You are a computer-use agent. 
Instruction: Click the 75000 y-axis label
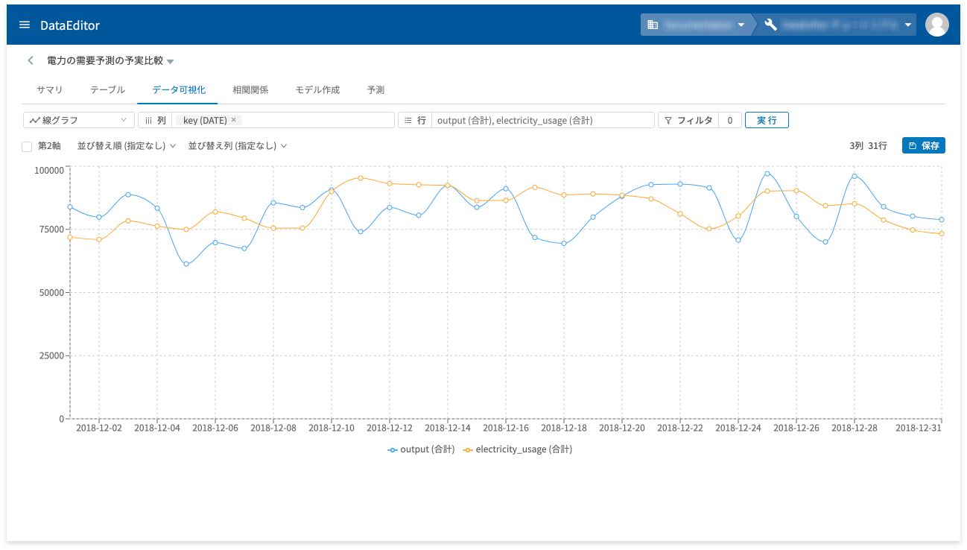point(51,229)
